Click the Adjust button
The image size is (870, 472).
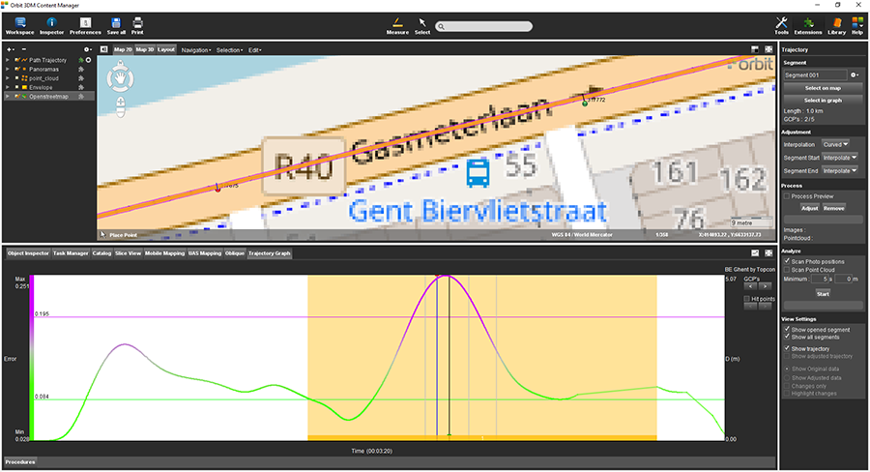[809, 208]
